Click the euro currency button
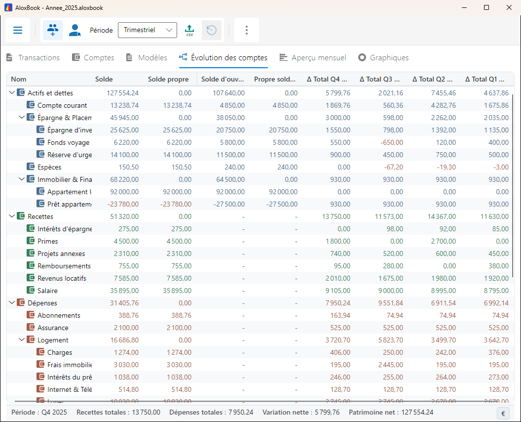 503,413
